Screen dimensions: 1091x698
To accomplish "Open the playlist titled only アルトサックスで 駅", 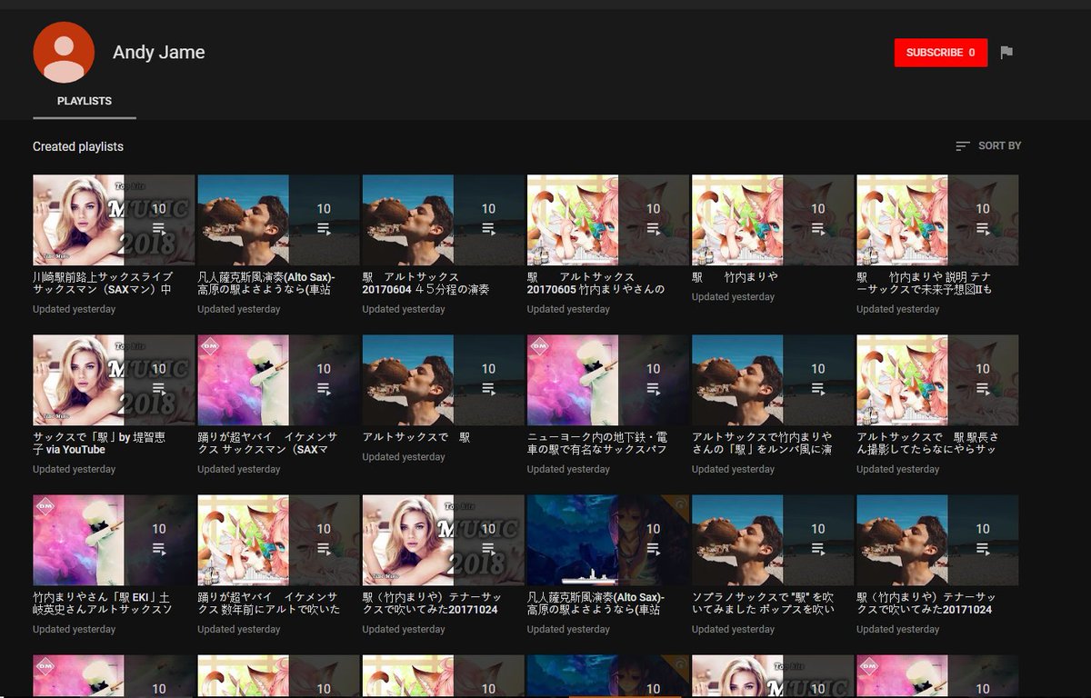I will 416,436.
